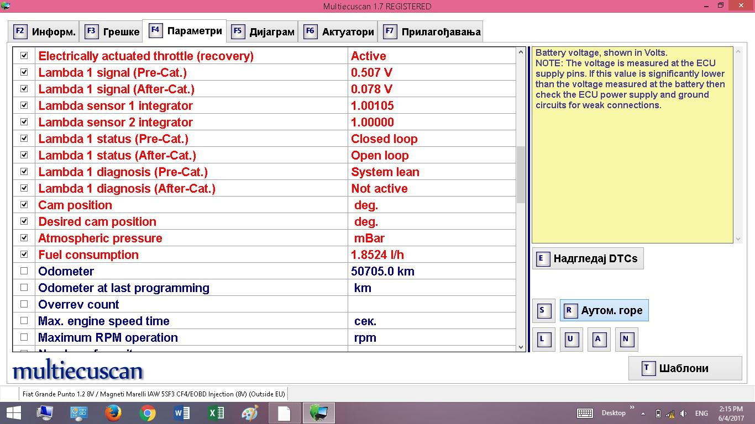755x424 pixels.
Task: Open the Firefox browser from the taskbar
Action: (113, 413)
